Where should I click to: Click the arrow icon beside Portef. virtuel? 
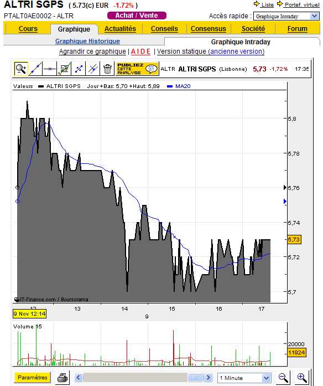[x=280, y=4]
